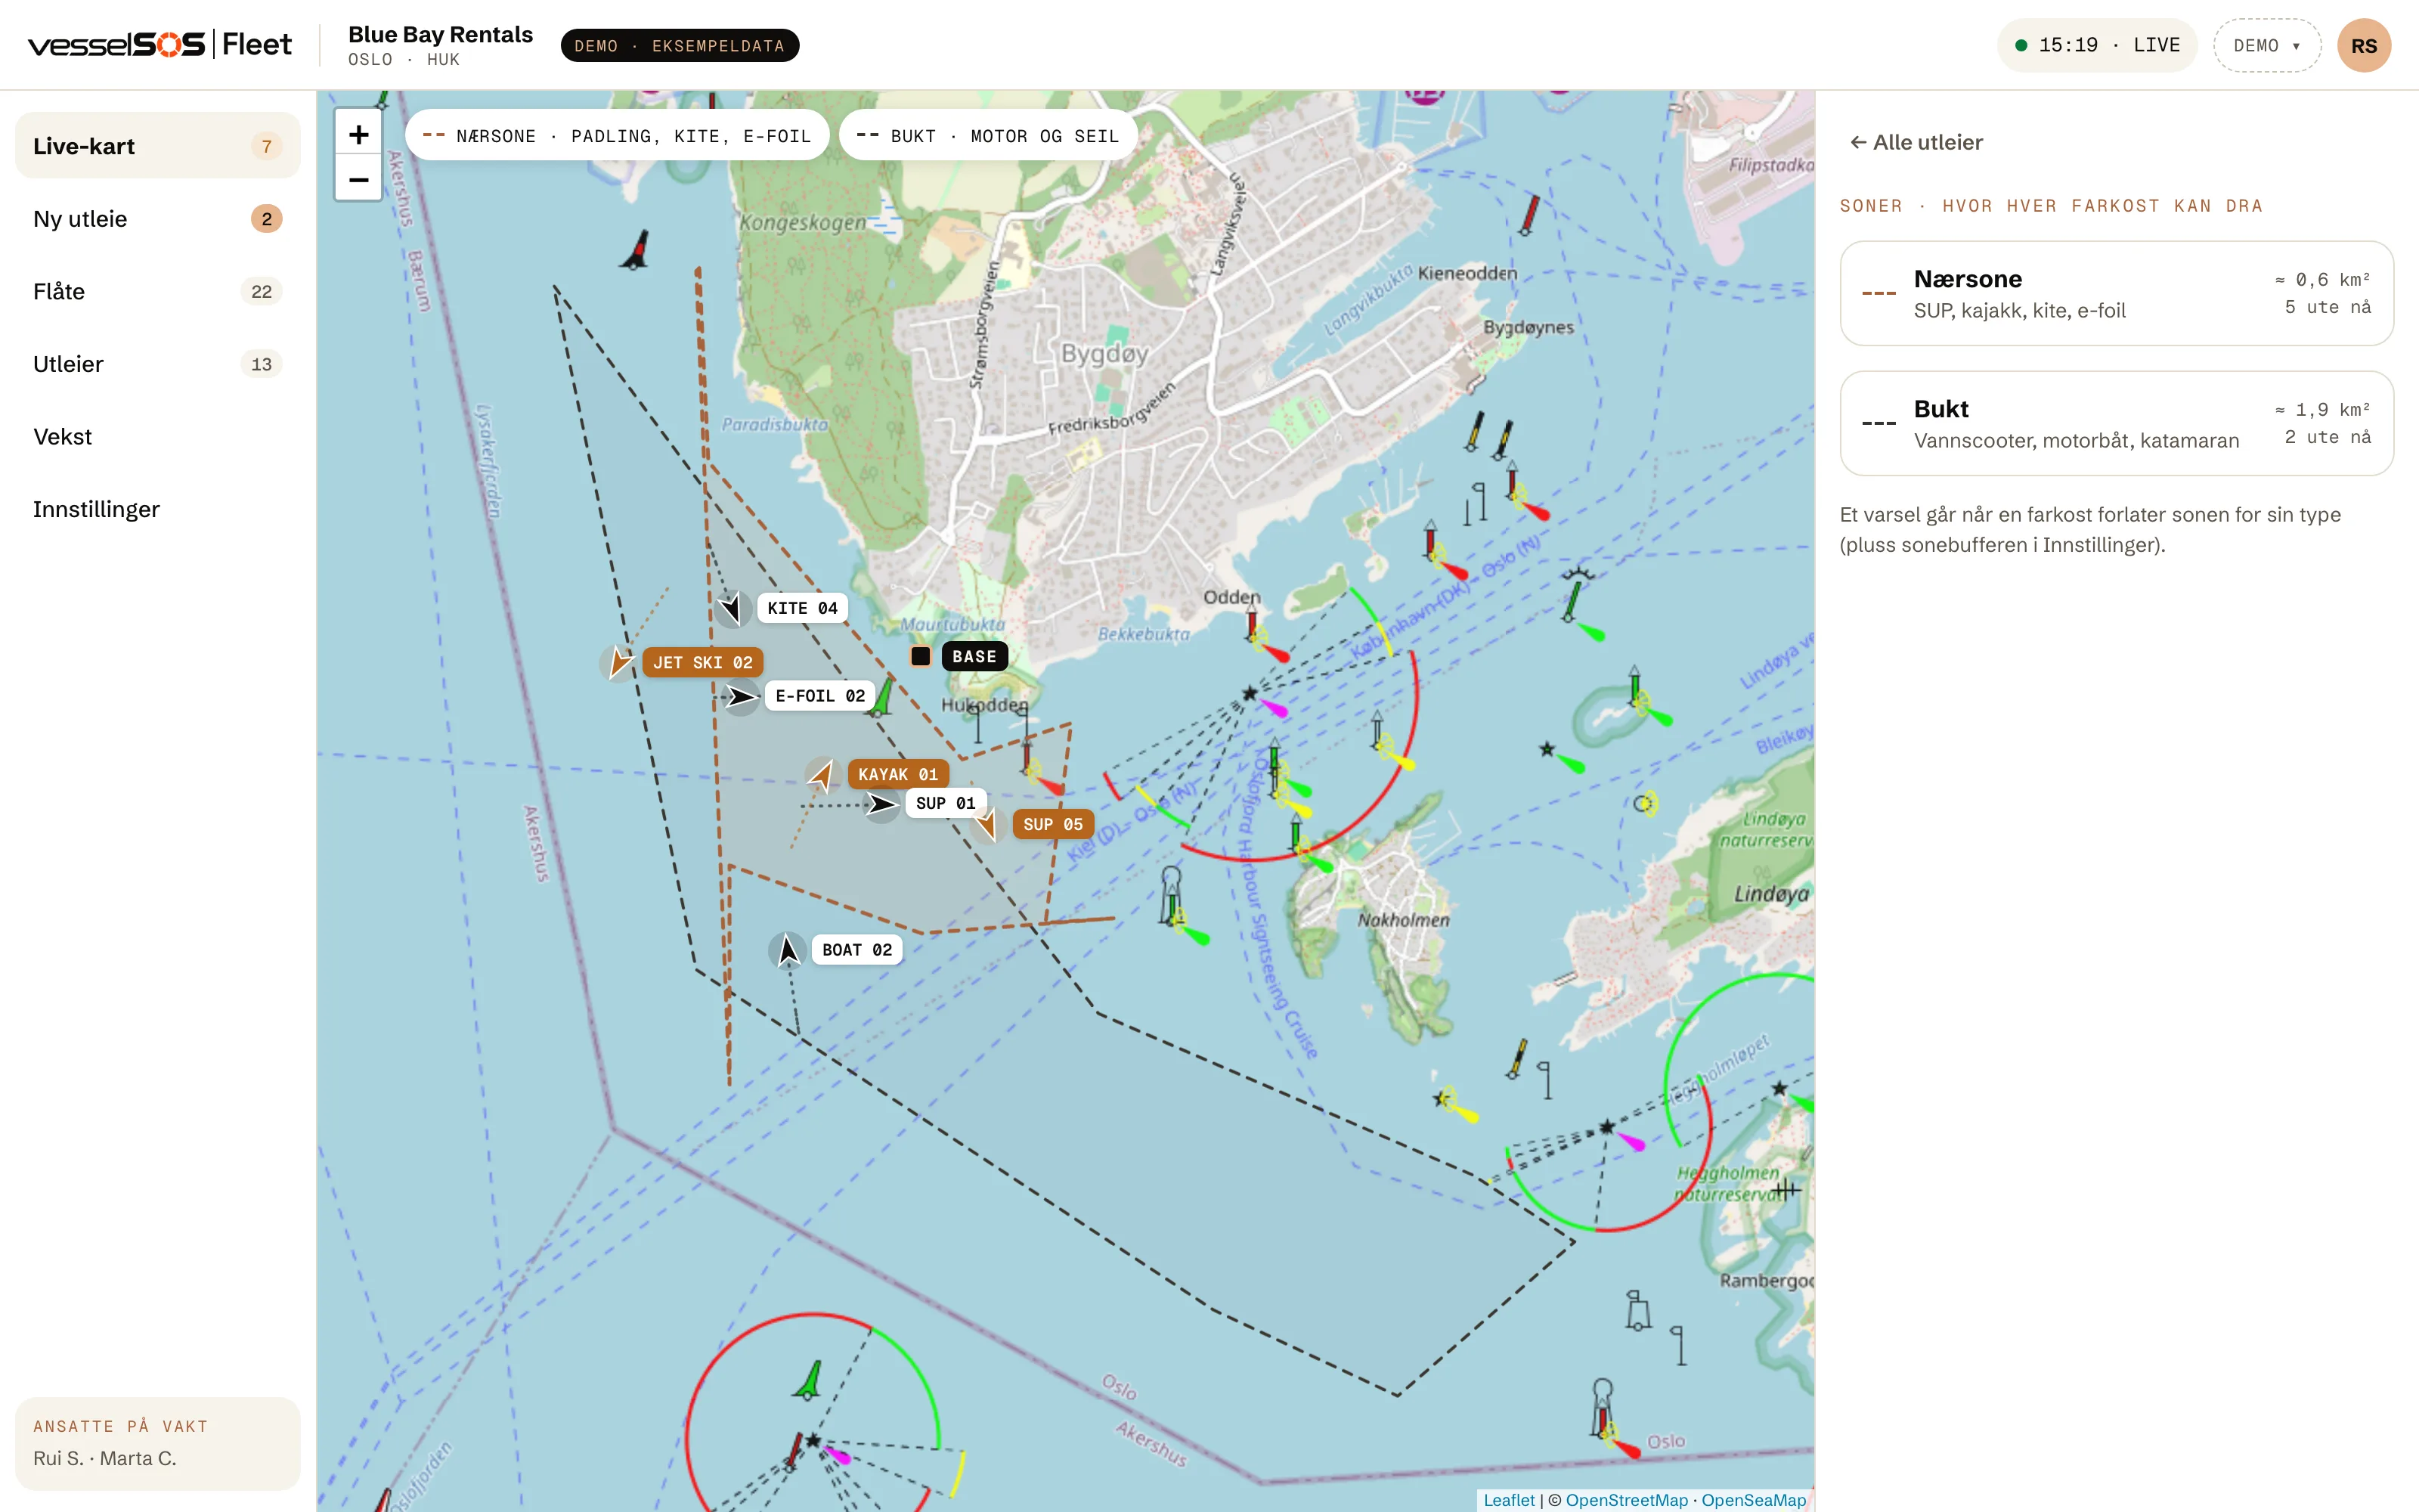Screen dimensions: 2419x1512
Task: Open the OpenStreetMap attribution link
Action: coord(1626,1499)
